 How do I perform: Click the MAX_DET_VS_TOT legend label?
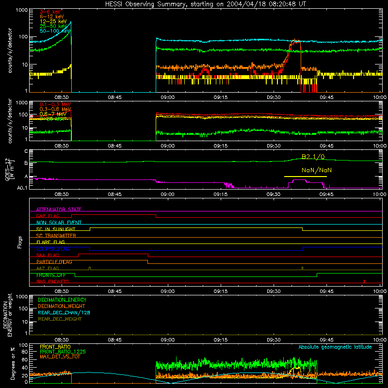[60, 356]
